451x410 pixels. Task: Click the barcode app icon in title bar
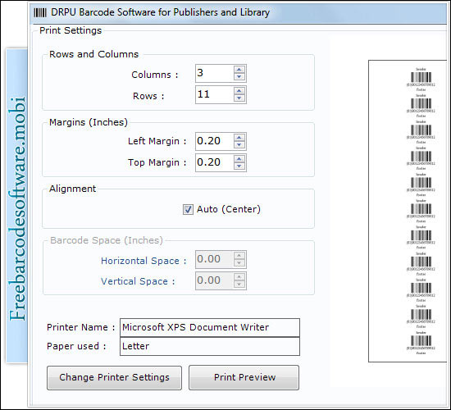click(40, 12)
